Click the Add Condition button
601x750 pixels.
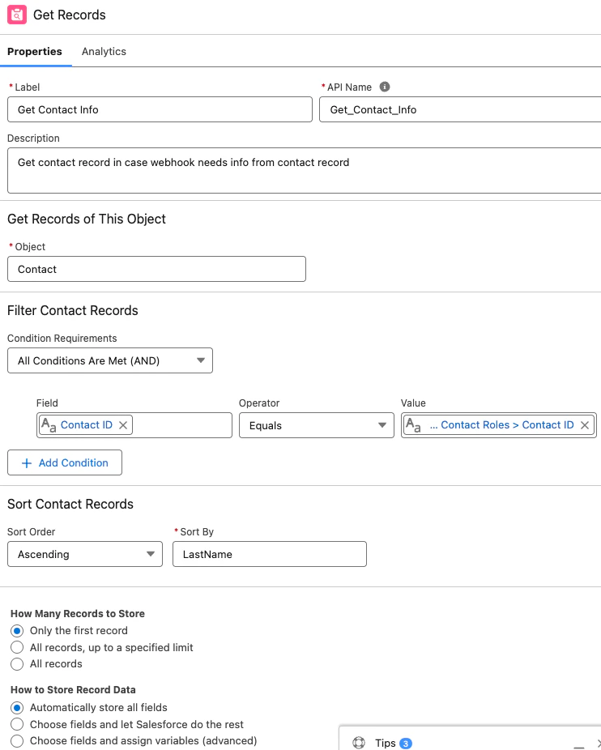coord(65,462)
